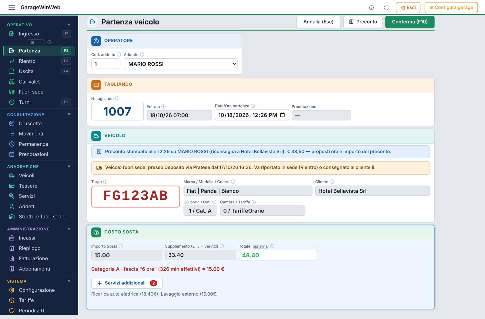Viewport: 485px width, 319px height.
Task: Click the Annulla (Esc) button
Action: (x=318, y=22)
